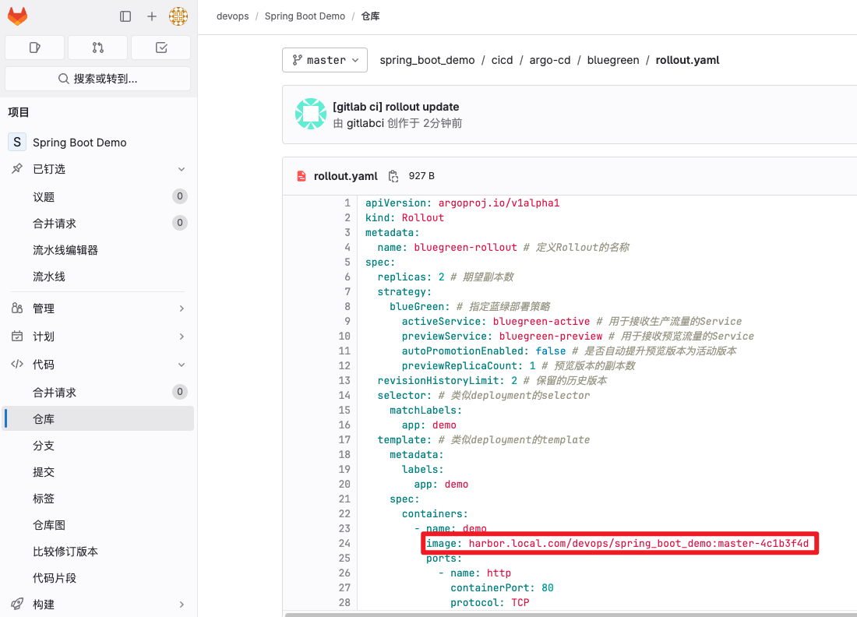Select the highlighted harbor image line 24
Viewport: 857px width, 617px height.
pyautogui.click(x=619, y=543)
